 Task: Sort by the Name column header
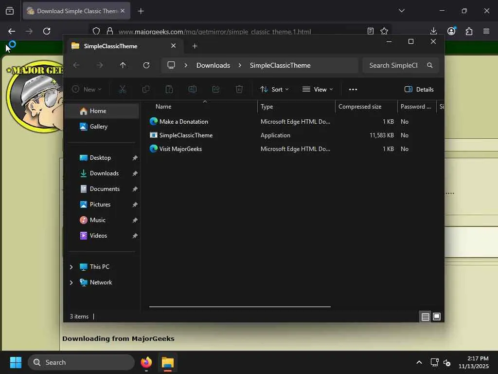[x=205, y=107]
